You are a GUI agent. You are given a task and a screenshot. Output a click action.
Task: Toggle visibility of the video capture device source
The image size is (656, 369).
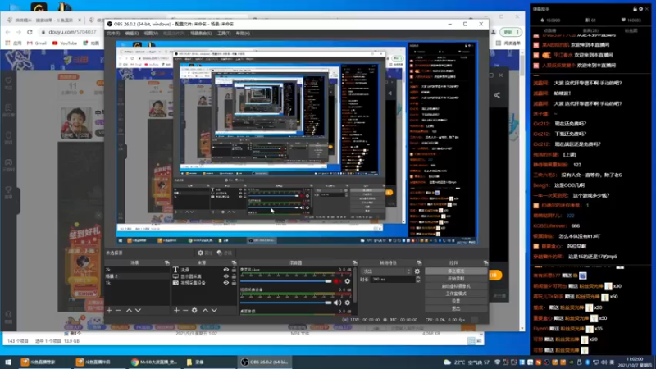pyautogui.click(x=226, y=283)
